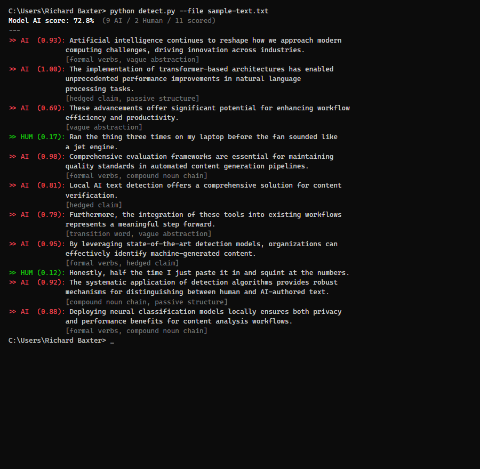Click the >> marker next to AI (0.98)
This screenshot has width=480, height=469.
tap(12, 156)
